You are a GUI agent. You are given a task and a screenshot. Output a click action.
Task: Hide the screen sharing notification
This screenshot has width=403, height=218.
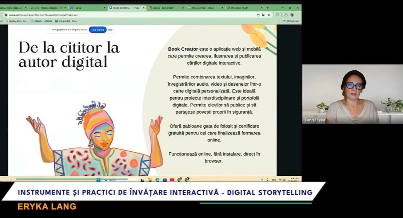point(110,30)
